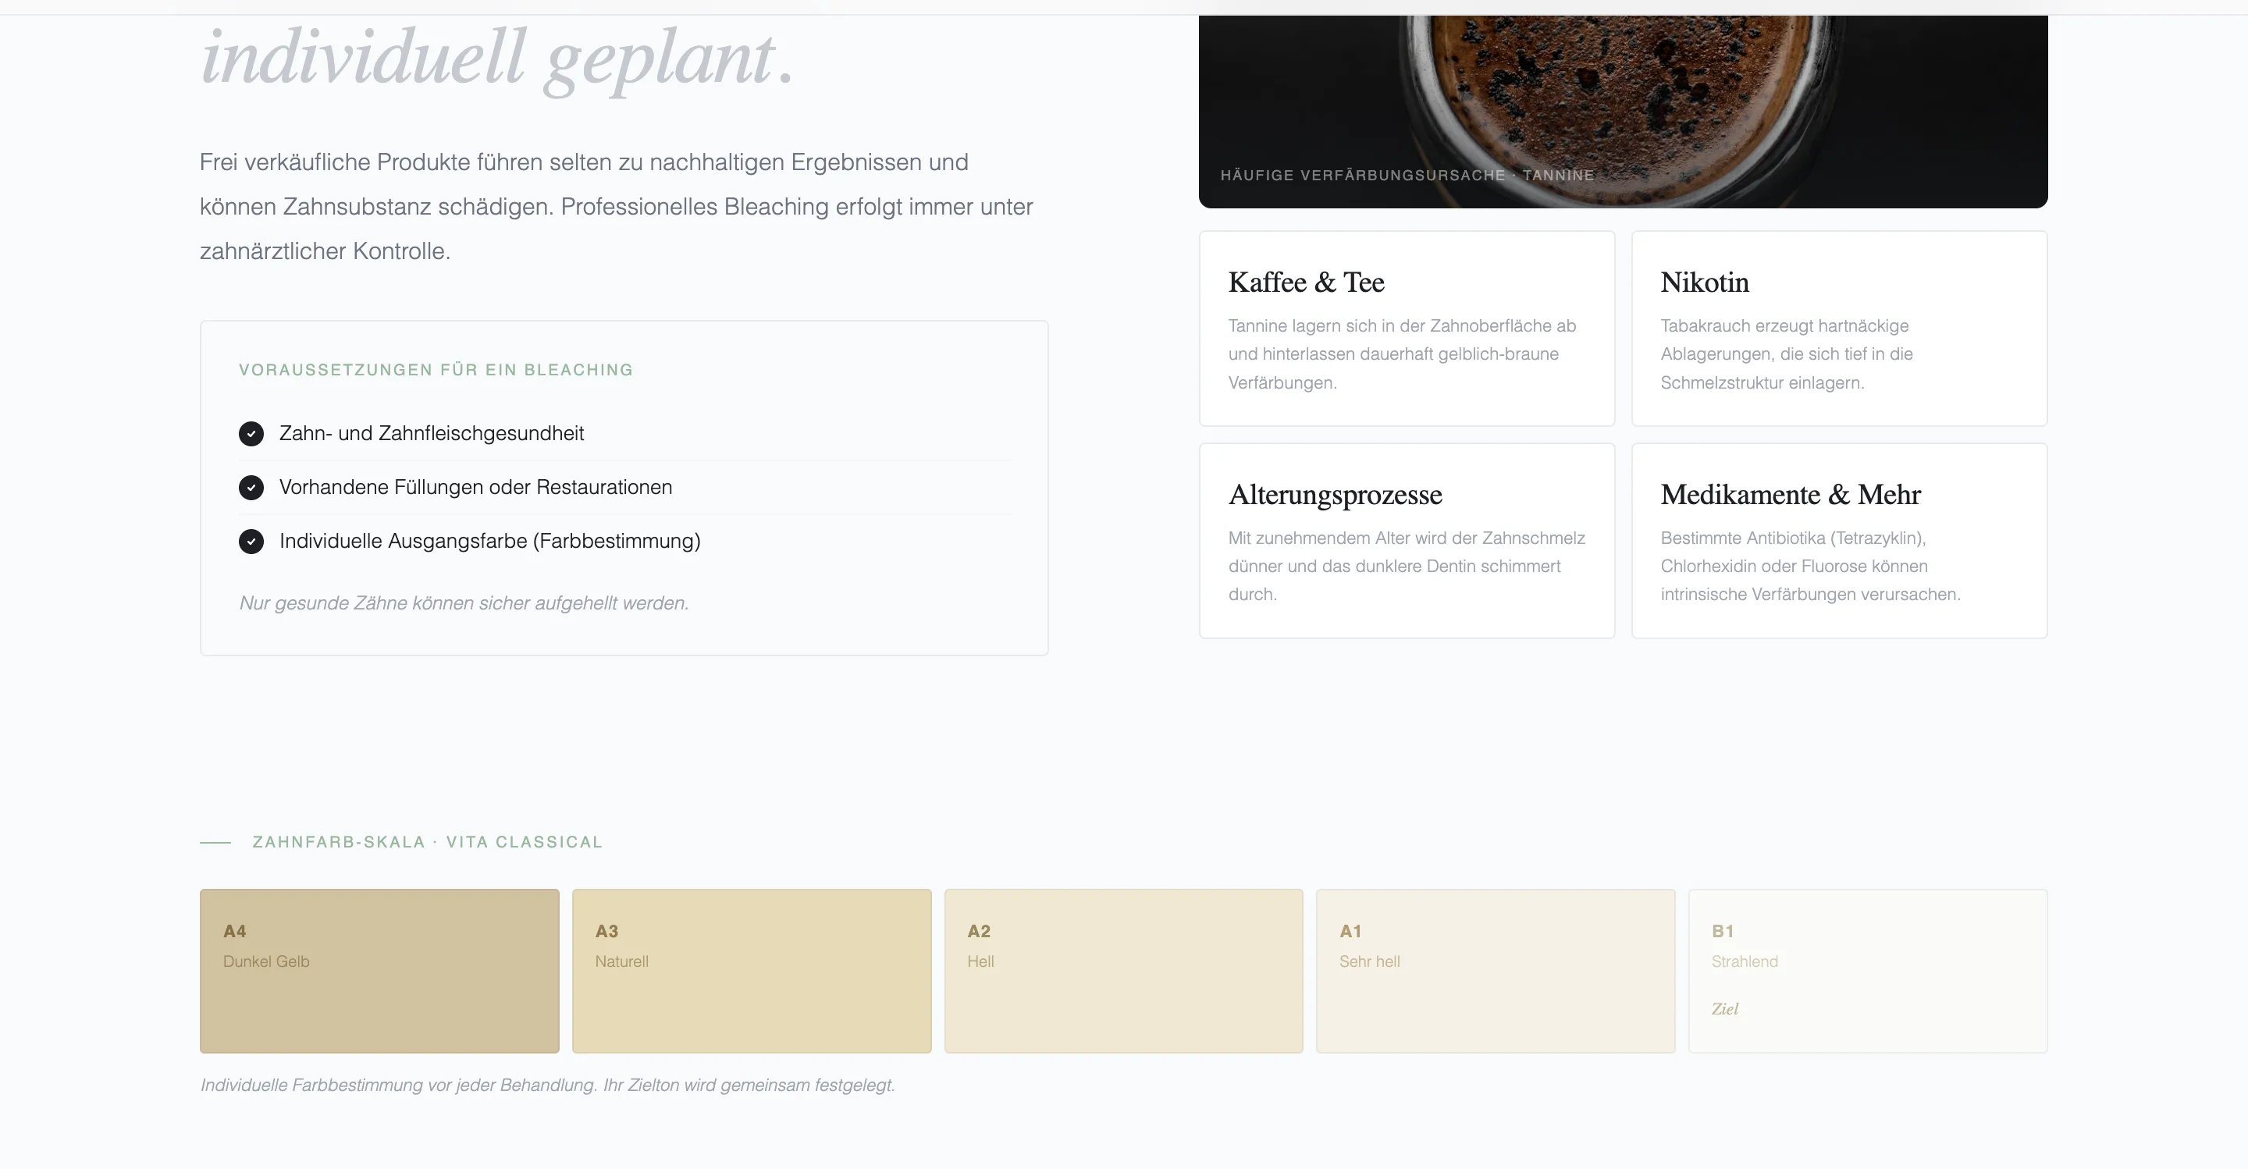Select the A4 Dunkel Gelb shade swatch

point(379,970)
